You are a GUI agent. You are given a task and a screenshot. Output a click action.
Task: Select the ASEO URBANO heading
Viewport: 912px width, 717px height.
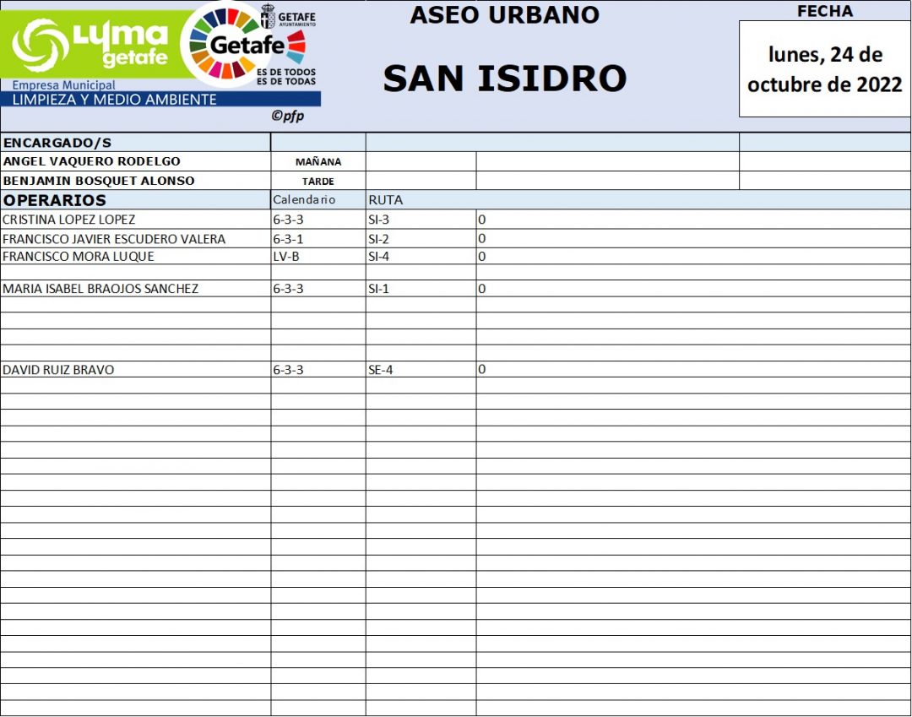pyautogui.click(x=504, y=14)
